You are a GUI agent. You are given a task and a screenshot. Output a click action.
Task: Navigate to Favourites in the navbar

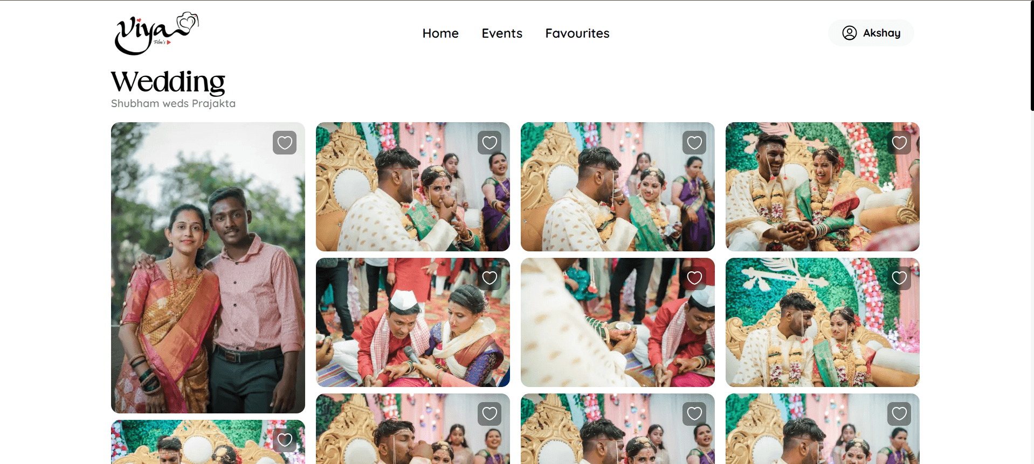click(577, 33)
